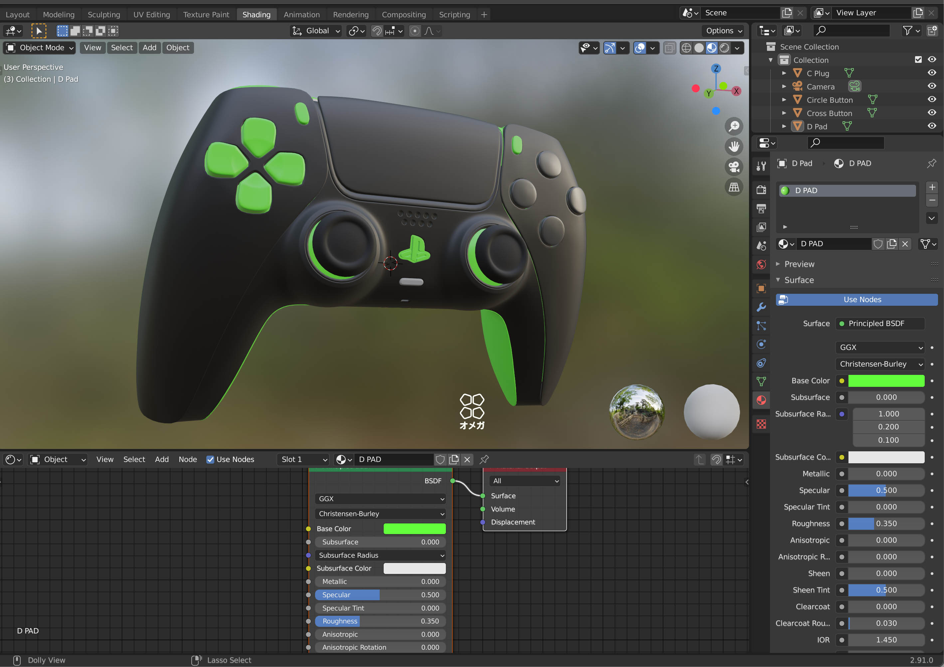Hide C Plug object in outliner
This screenshot has height=667, width=944.
(x=932, y=73)
